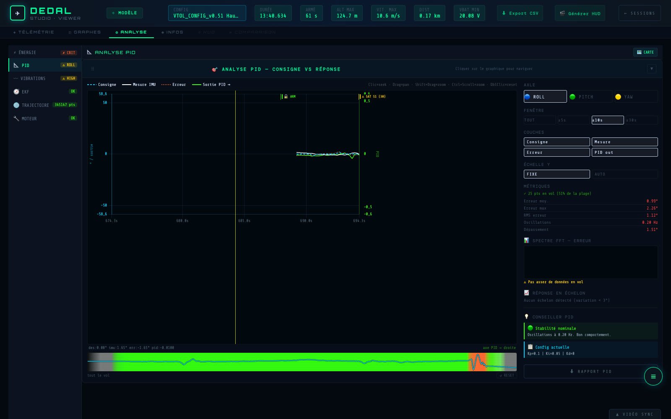This screenshot has width=671, height=419.
Task: Select the ROLL axis
Action: (545, 96)
